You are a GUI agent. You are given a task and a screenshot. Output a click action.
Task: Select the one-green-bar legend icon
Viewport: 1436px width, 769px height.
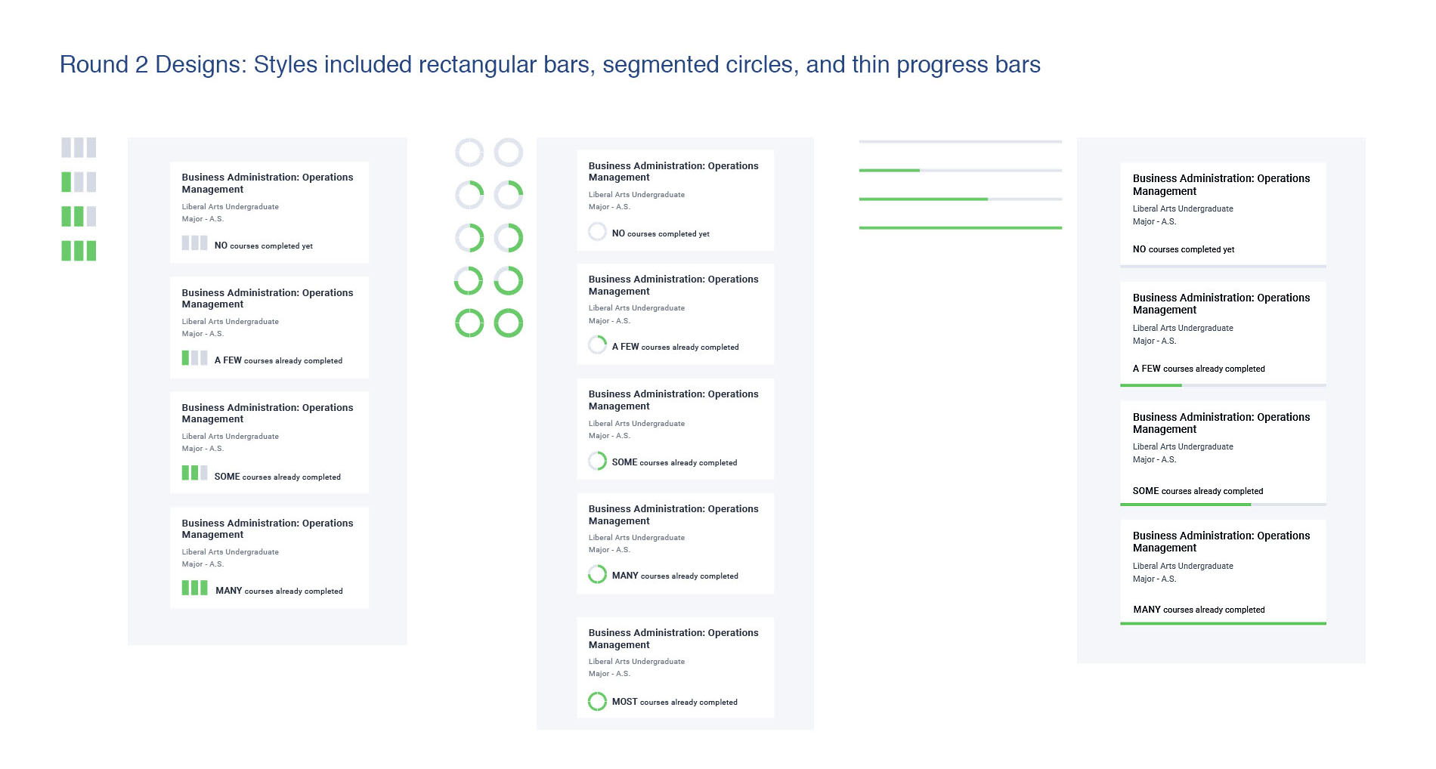(x=79, y=182)
